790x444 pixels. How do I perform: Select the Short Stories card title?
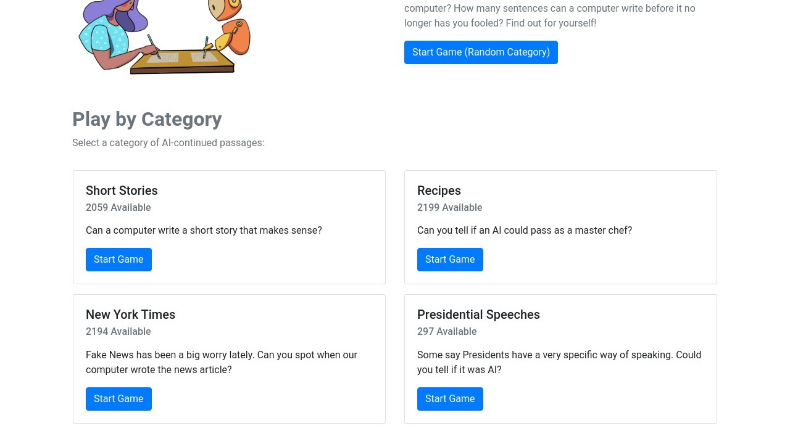point(122,191)
